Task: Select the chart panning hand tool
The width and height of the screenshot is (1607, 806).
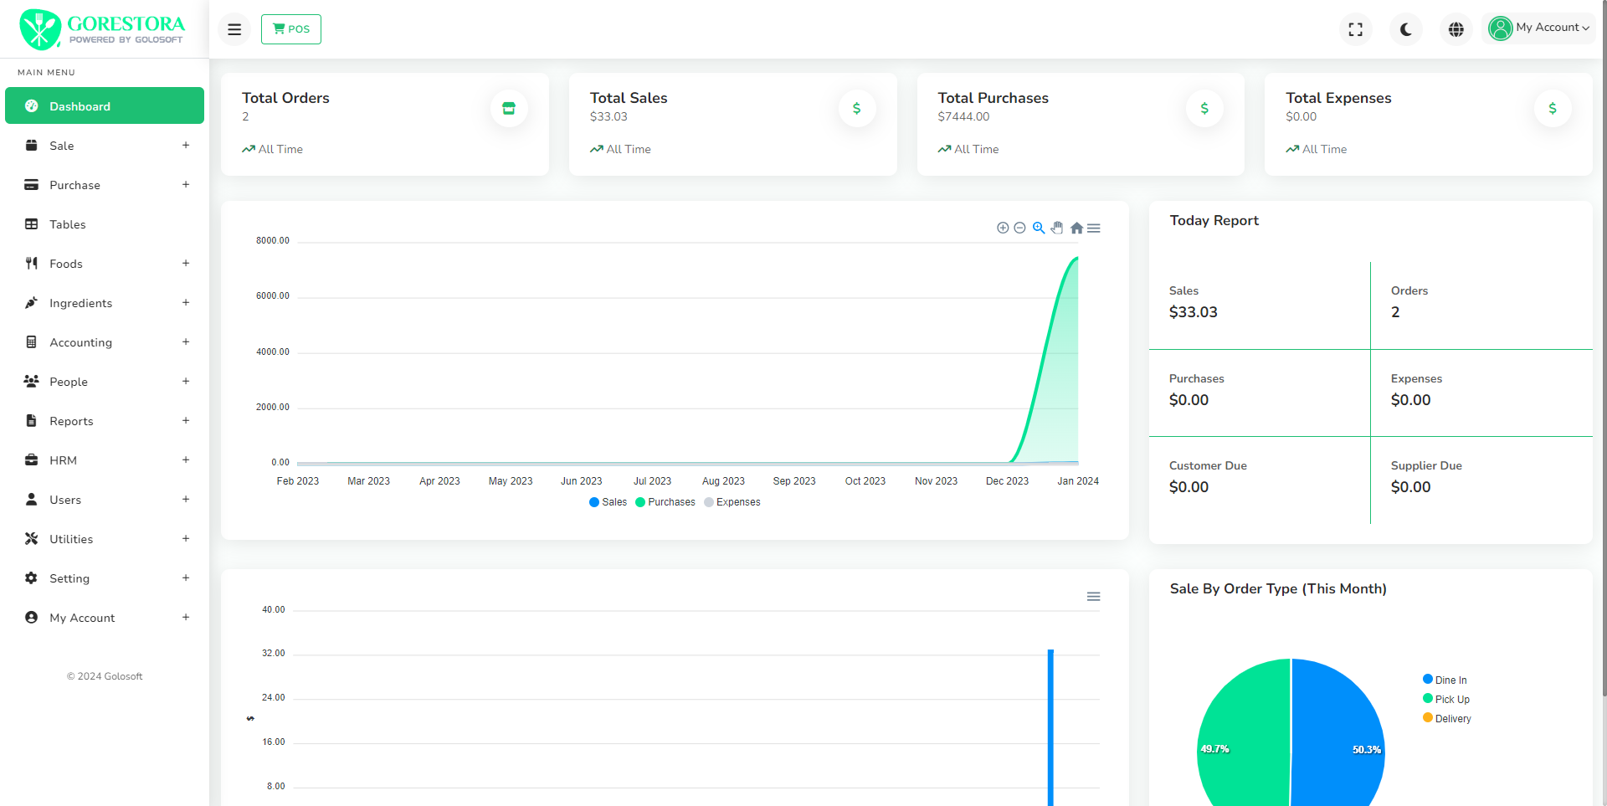Action: click(x=1057, y=228)
